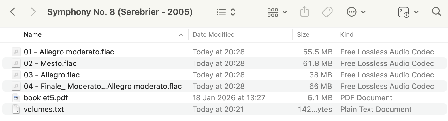
Task: Open the Search magnifier icon
Action: coord(437,12)
